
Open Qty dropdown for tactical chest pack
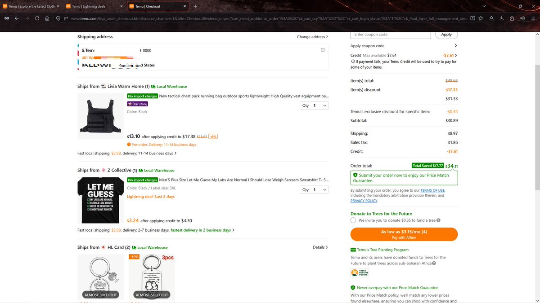coord(314,105)
